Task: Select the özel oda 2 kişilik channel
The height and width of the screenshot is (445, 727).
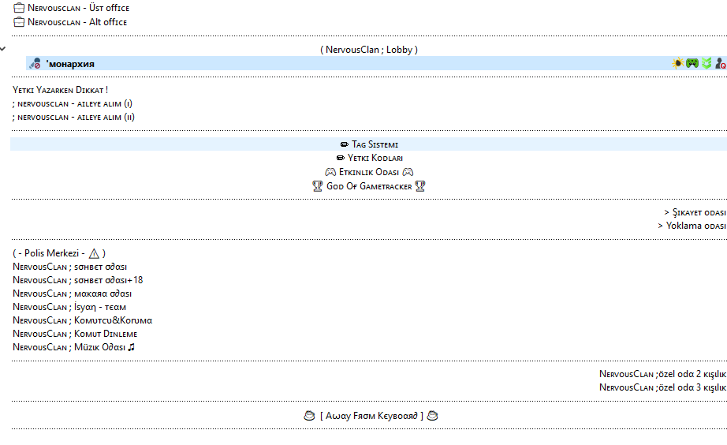Action: (x=662, y=374)
